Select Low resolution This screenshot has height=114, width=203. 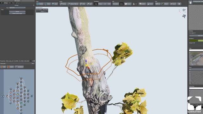point(105,4)
